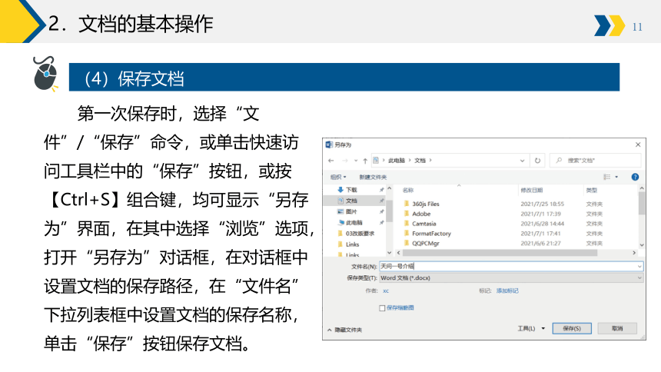Click 文件夹 type cell in Camtasia row
This screenshot has width=661, height=372.
[x=594, y=224]
